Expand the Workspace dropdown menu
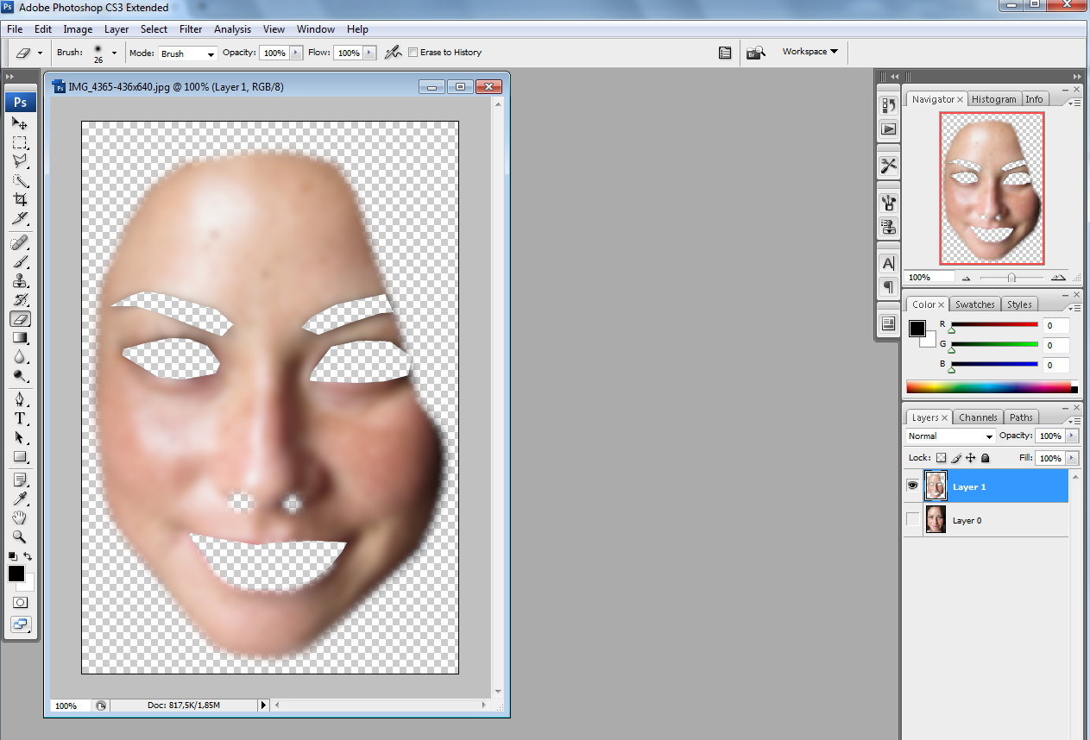1090x740 pixels. point(810,52)
